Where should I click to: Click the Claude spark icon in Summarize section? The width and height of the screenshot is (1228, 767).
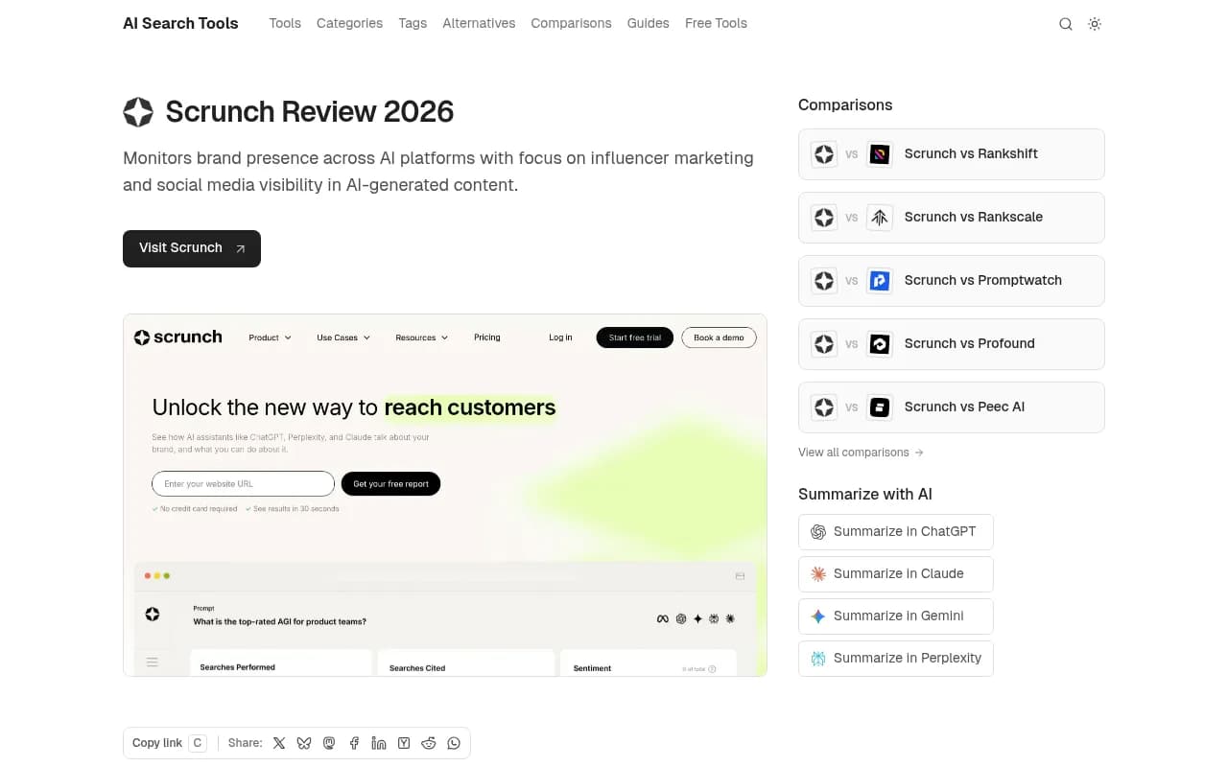[x=818, y=573]
